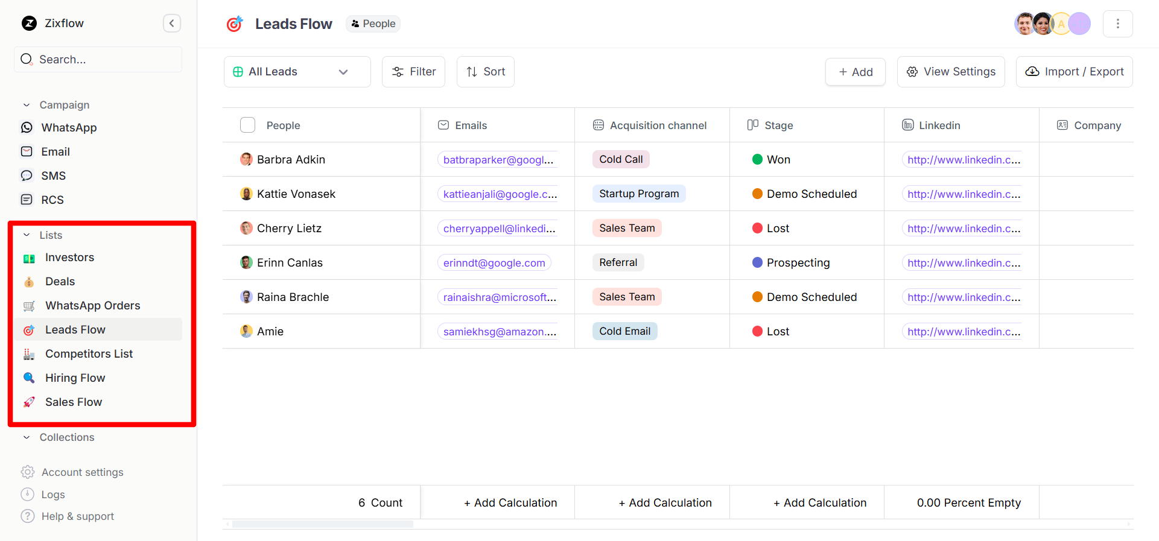Open Account settings gear icon
The image size is (1159, 541).
pos(28,472)
